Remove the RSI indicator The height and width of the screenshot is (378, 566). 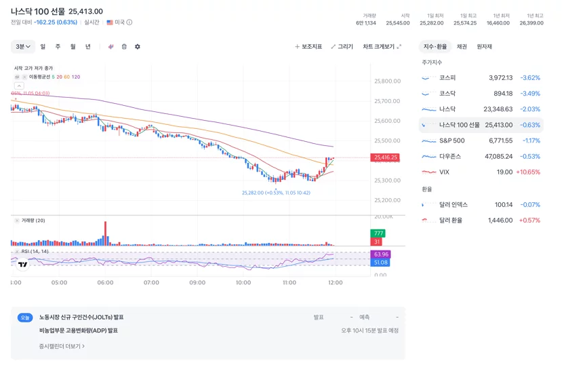click(17, 252)
